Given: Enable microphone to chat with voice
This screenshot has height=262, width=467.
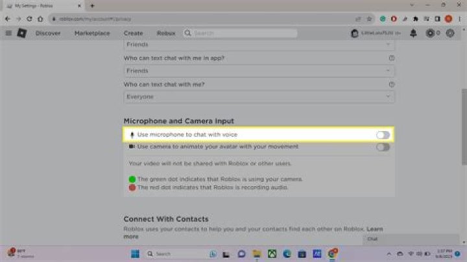Looking at the screenshot, I should click(383, 135).
